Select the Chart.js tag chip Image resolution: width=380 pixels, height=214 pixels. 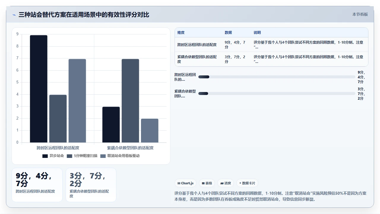[x=186, y=183]
